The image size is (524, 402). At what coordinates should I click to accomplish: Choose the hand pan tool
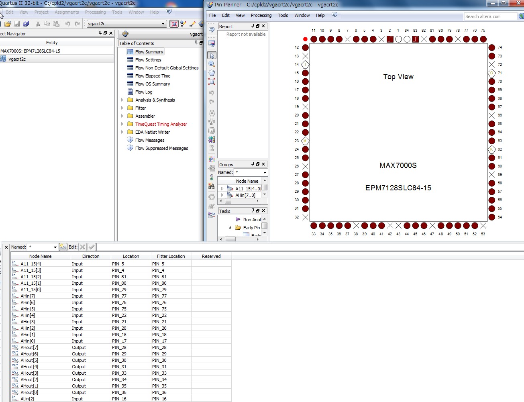pyautogui.click(x=212, y=73)
